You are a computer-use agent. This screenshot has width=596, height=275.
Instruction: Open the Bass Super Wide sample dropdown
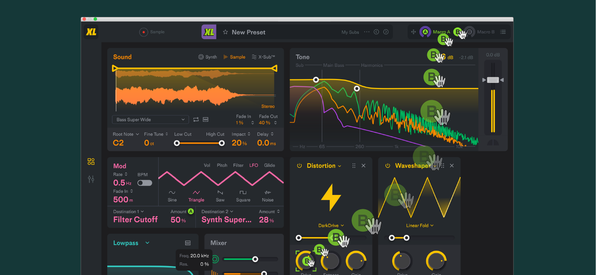point(150,120)
